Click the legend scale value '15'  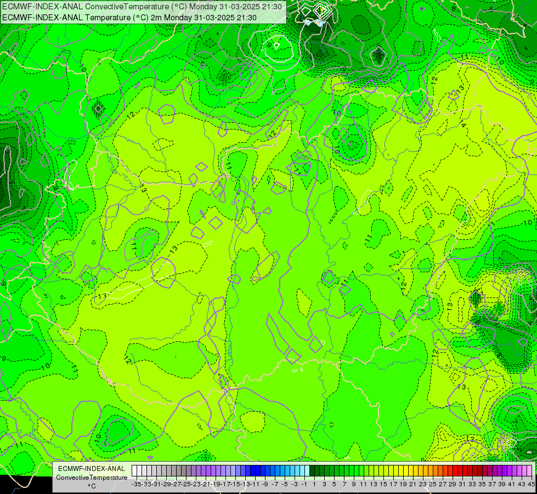(383, 485)
